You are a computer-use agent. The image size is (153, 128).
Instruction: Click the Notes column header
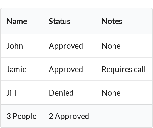click(x=112, y=21)
